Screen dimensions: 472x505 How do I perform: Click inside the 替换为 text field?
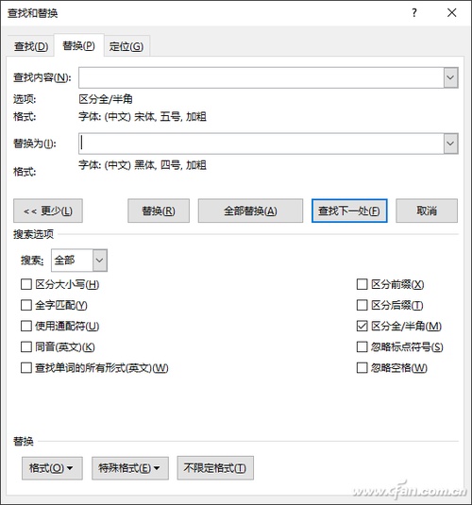[261, 143]
